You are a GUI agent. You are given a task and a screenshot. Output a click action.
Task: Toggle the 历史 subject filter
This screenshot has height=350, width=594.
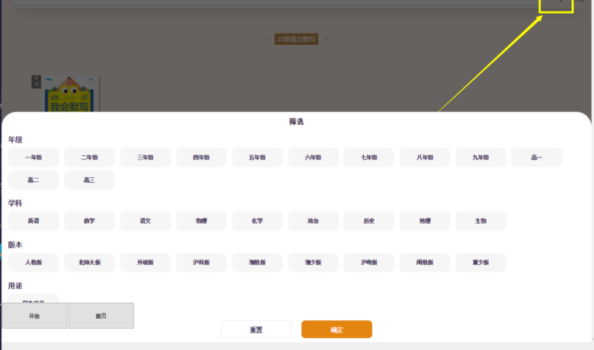(369, 221)
